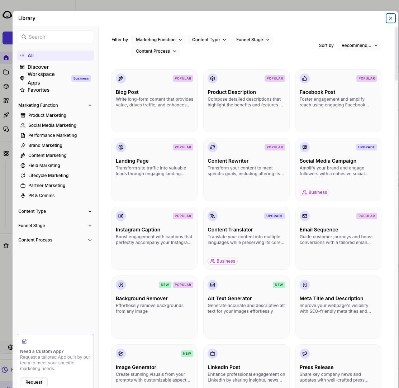Open the Funnel Stage filter dropdown
The height and width of the screenshot is (388, 399).
point(252,40)
